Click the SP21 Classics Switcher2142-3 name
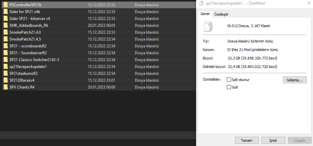The image size is (313, 146). pyautogui.click(x=34, y=59)
